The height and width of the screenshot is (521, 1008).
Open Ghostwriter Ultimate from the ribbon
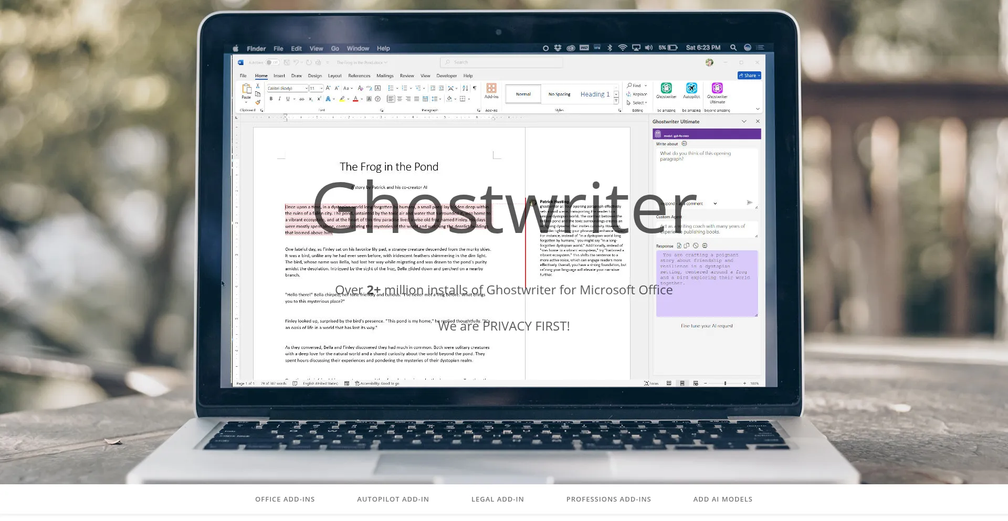coord(717,92)
